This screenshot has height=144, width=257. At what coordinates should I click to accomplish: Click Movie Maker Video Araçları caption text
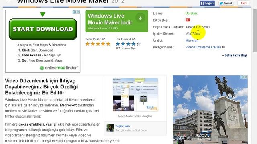point(135,116)
